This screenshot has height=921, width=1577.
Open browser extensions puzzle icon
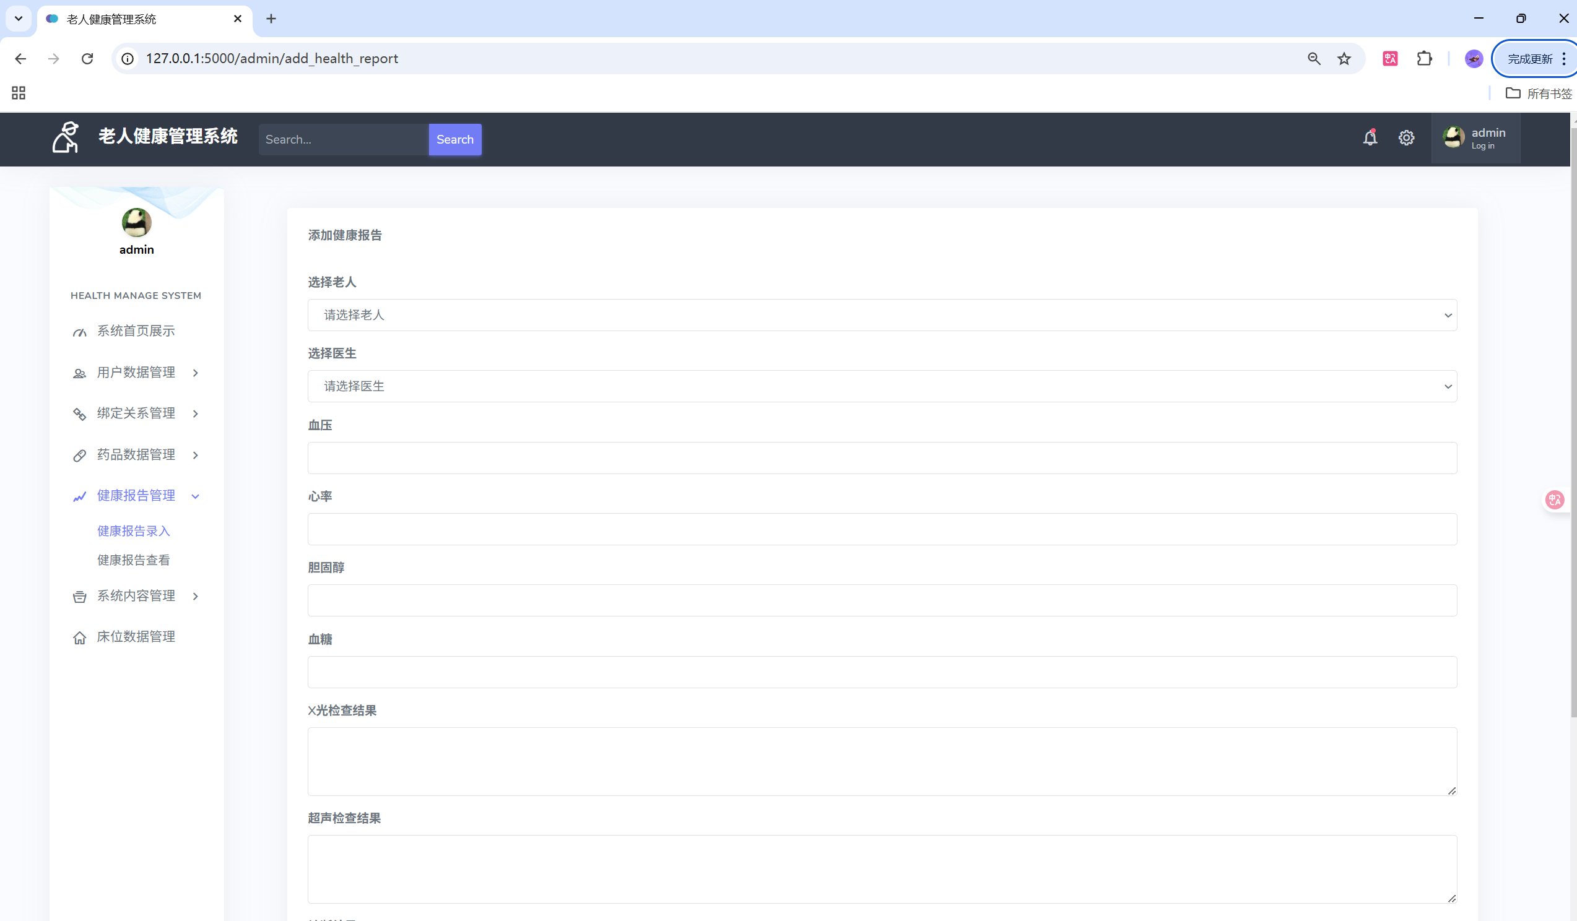point(1424,58)
